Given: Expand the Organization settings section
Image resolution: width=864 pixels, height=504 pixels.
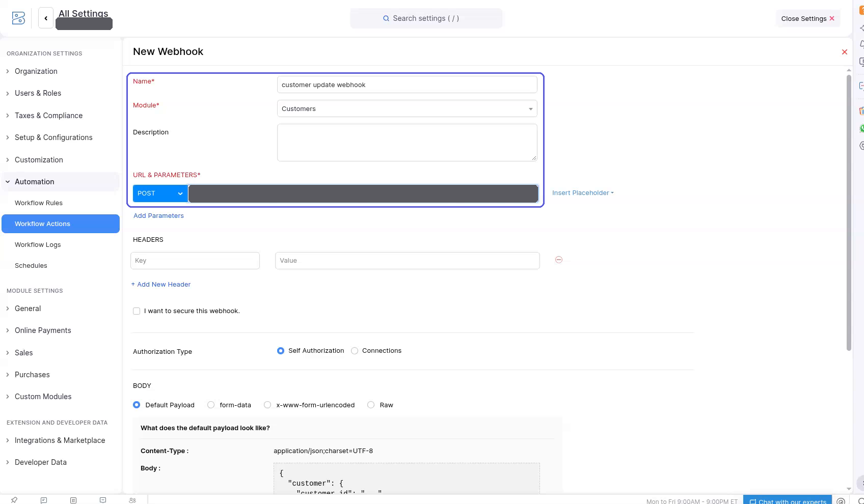Looking at the screenshot, I should point(36,71).
